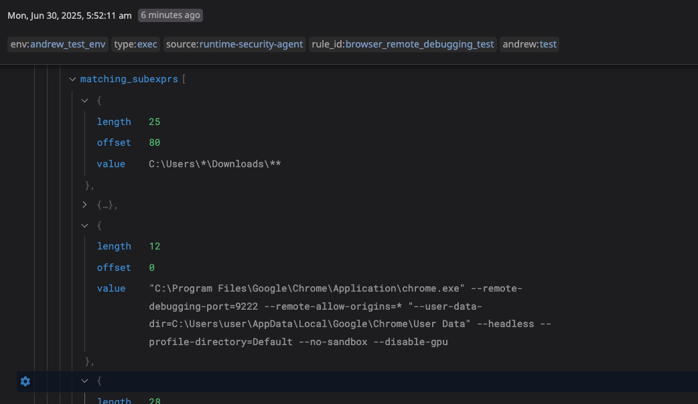The image size is (698, 404).
Task: Select the timestamp Mon, Jun 30, 2025
Action: pyautogui.click(x=70, y=15)
